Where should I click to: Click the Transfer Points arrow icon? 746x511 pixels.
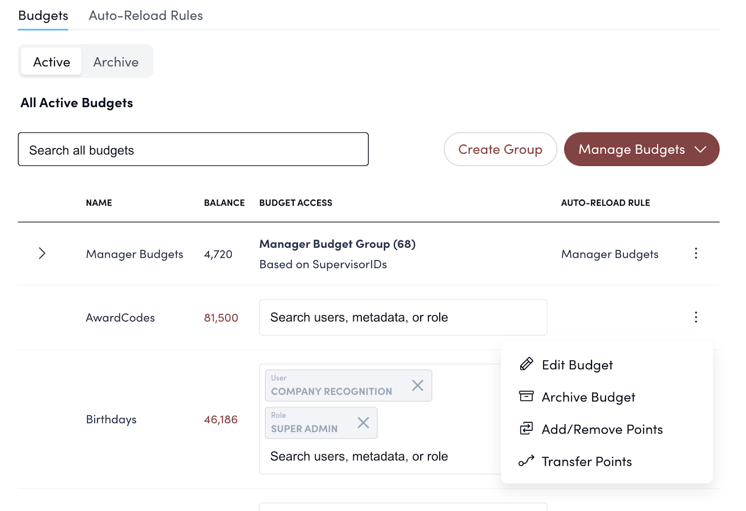526,461
